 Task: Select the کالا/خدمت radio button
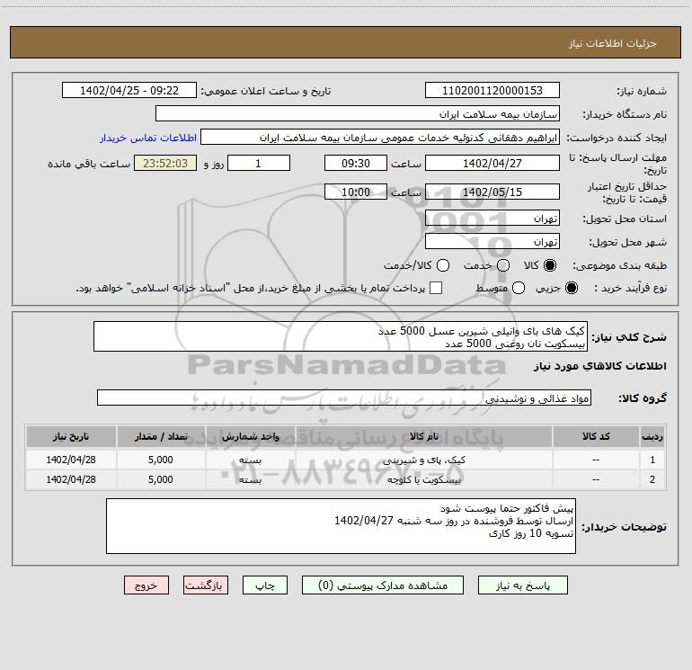coord(443,265)
